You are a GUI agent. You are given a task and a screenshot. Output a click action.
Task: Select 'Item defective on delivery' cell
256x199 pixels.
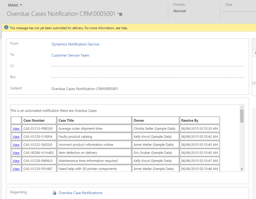pyautogui.click(x=94, y=153)
